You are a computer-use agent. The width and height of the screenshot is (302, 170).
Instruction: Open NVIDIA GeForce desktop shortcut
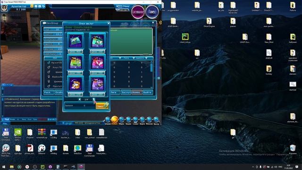pos(18,134)
